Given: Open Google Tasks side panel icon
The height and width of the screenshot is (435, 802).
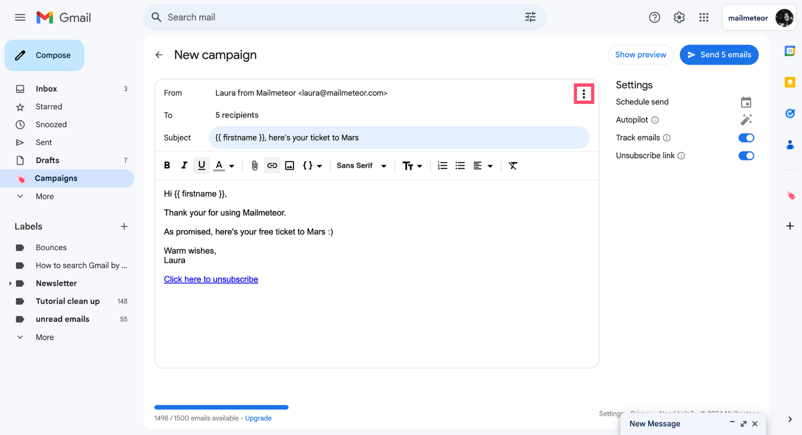Looking at the screenshot, I should 790,113.
